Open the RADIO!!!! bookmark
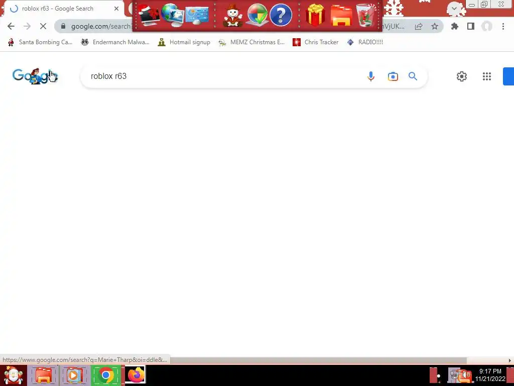The height and width of the screenshot is (386, 514). [x=365, y=42]
